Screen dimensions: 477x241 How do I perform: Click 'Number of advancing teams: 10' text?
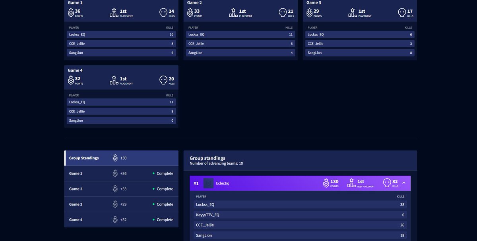(x=216, y=163)
